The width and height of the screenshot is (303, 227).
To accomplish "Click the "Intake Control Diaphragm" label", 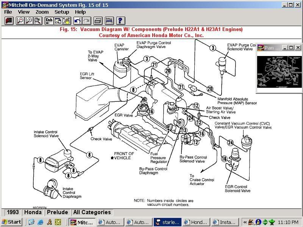I will pyautogui.click(x=72, y=193).
